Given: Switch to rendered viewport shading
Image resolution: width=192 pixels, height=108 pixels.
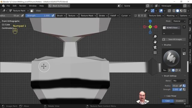Looking at the screenshot, I should click(185, 11).
